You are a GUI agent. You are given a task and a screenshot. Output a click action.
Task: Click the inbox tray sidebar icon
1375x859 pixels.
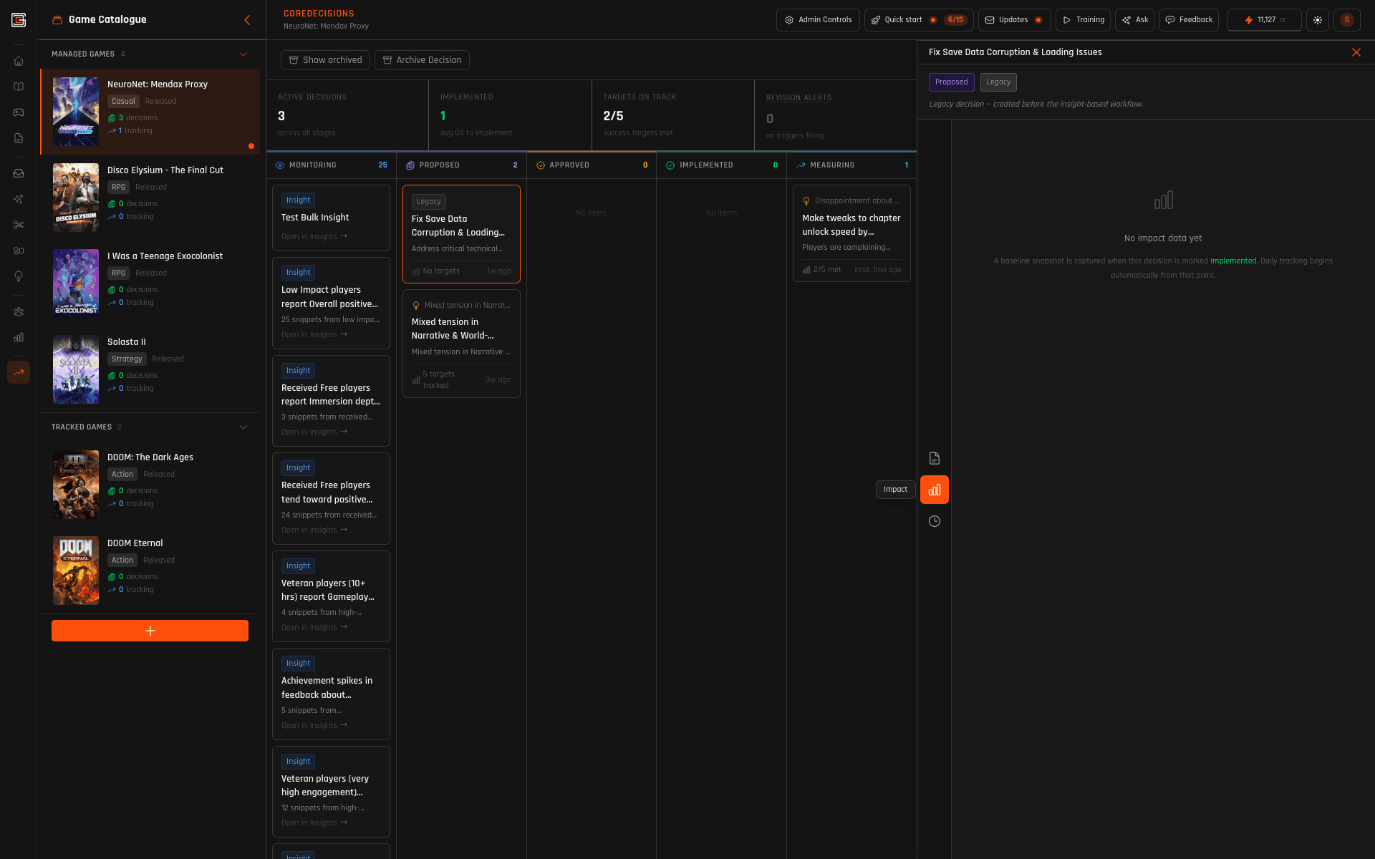[x=19, y=173]
